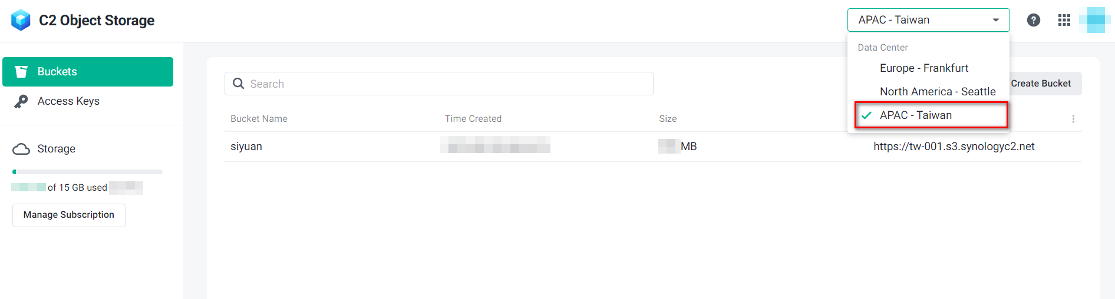Open the help question mark icon

pos(1033,20)
